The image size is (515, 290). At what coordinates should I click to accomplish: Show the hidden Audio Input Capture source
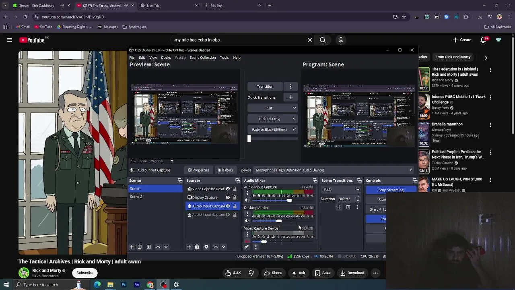pyautogui.click(x=228, y=215)
